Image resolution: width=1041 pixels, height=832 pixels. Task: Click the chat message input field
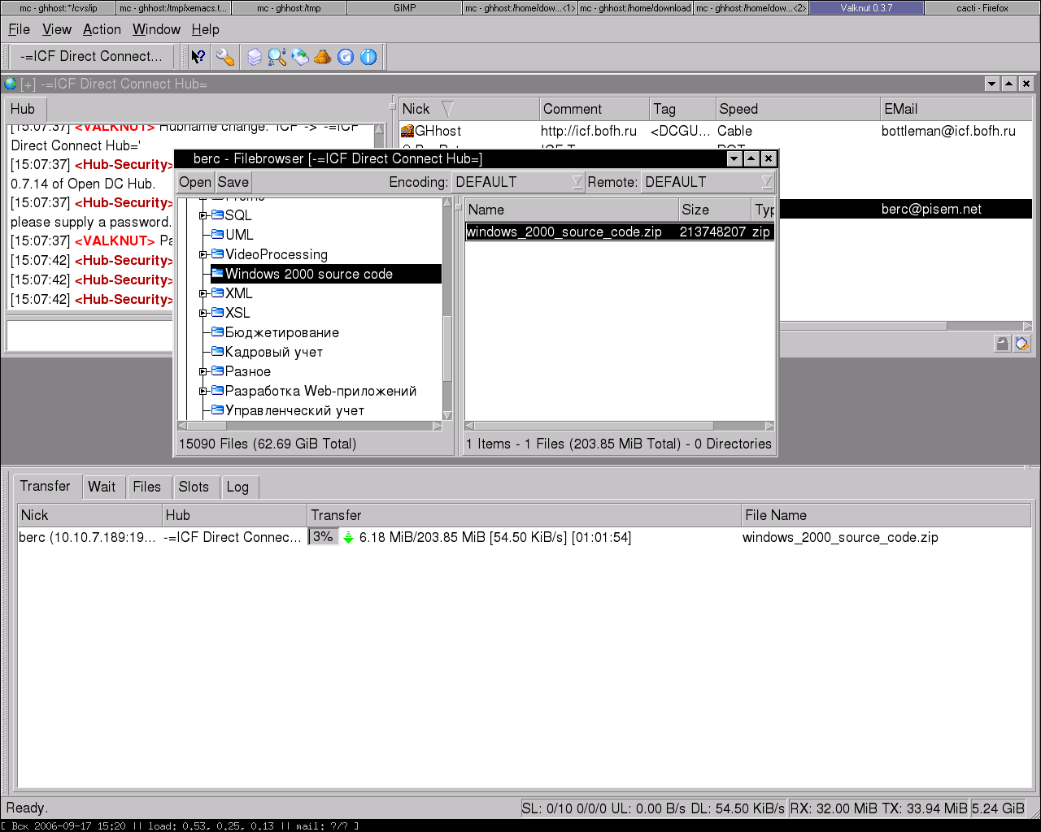pos(91,336)
